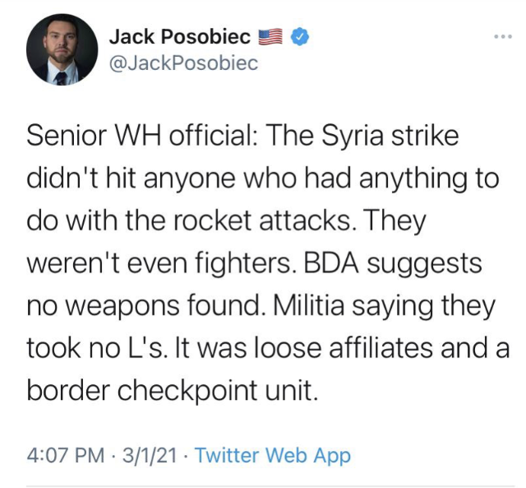Click the phrase "took no L's"
The image size is (526, 488).
[x=97, y=347]
